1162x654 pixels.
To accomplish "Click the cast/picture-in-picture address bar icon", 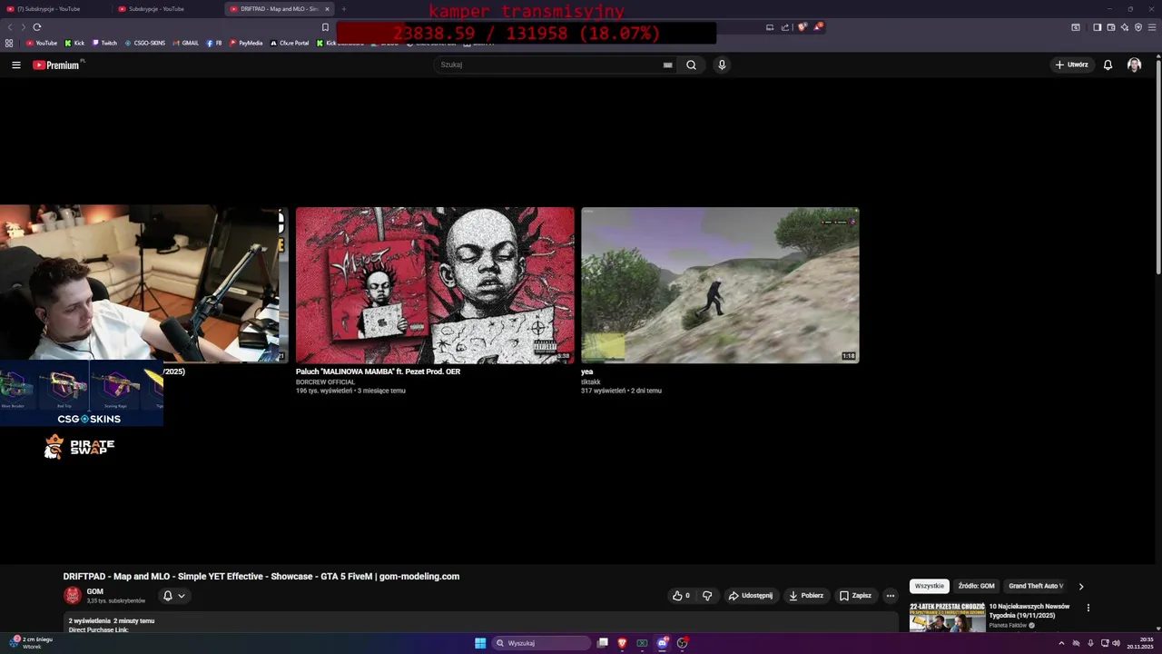I will (x=770, y=27).
